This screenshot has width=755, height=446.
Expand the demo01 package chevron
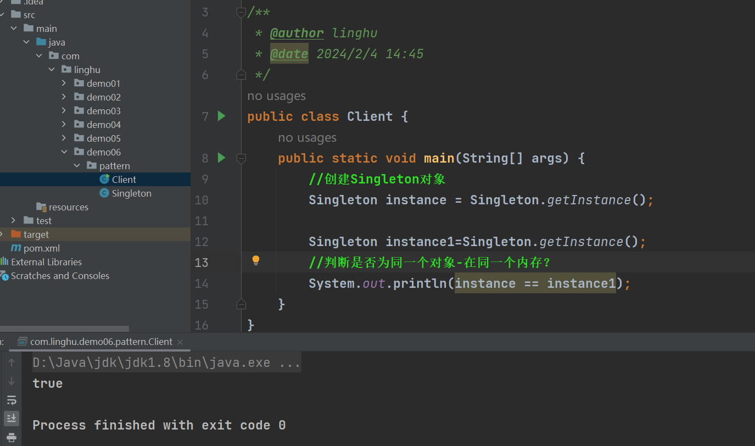click(x=64, y=83)
